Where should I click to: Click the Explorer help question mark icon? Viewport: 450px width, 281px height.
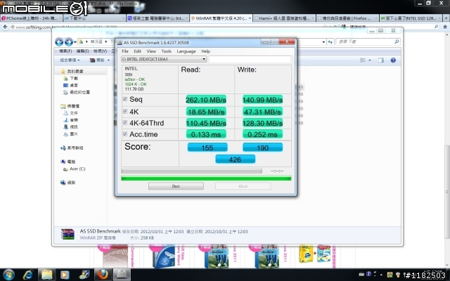coord(393,60)
